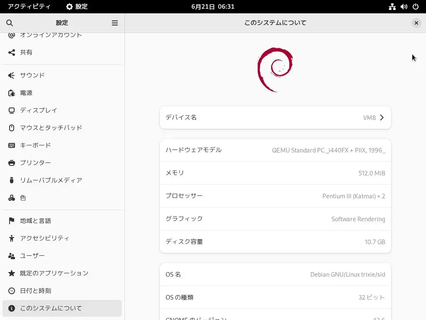Click the OS の種類 row label
Screen dimensions: 426x320
pyautogui.click(x=179, y=297)
